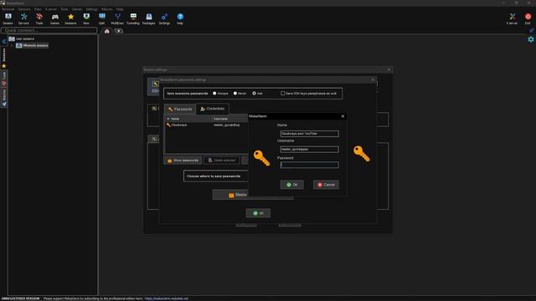
Task: Click the favorites star in the sidebar
Action: coord(3,66)
